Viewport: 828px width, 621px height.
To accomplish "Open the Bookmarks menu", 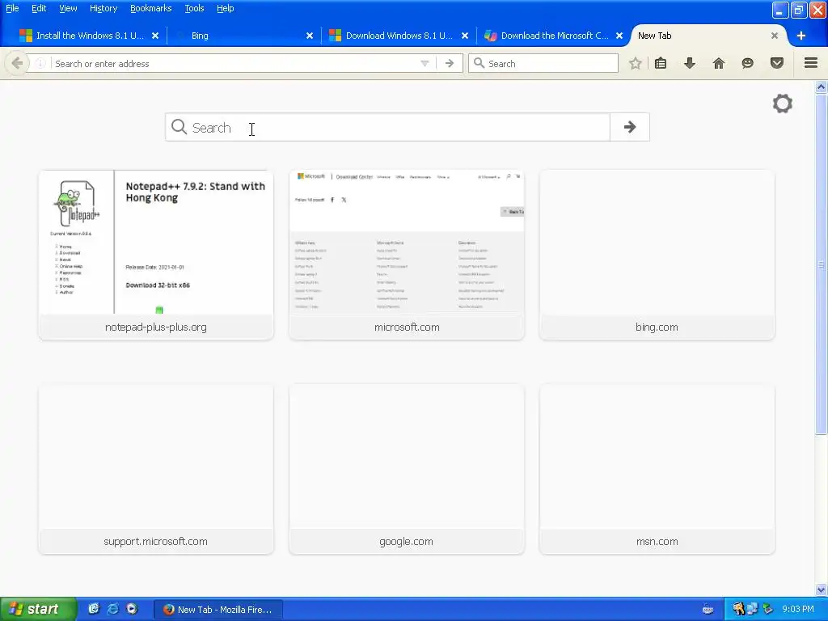I will tap(151, 8).
